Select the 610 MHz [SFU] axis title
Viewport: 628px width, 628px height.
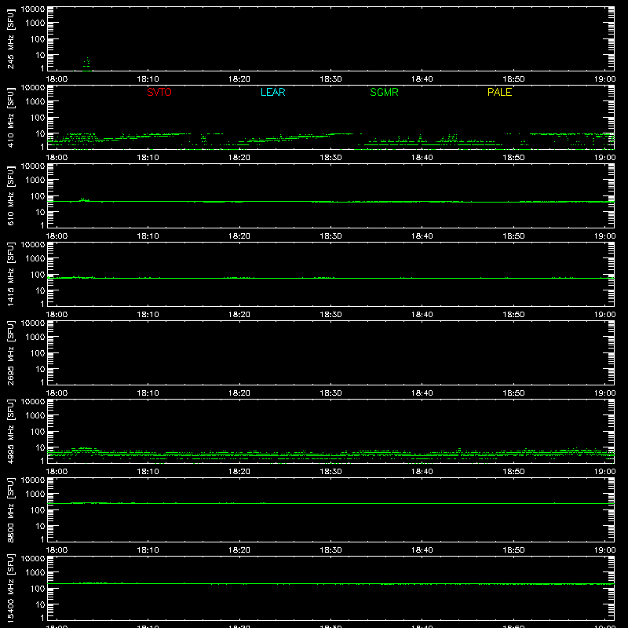[11, 195]
